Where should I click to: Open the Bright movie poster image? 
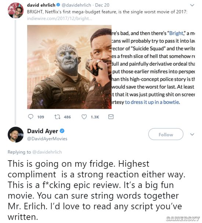coord(69,67)
